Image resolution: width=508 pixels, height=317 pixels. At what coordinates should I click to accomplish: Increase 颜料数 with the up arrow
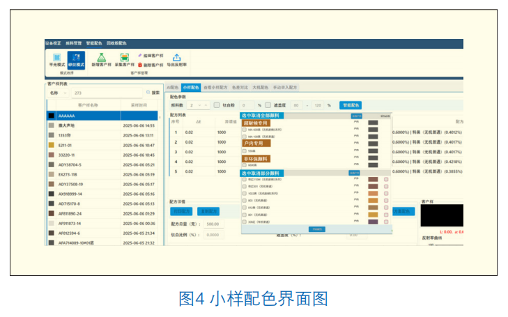pos(206,105)
